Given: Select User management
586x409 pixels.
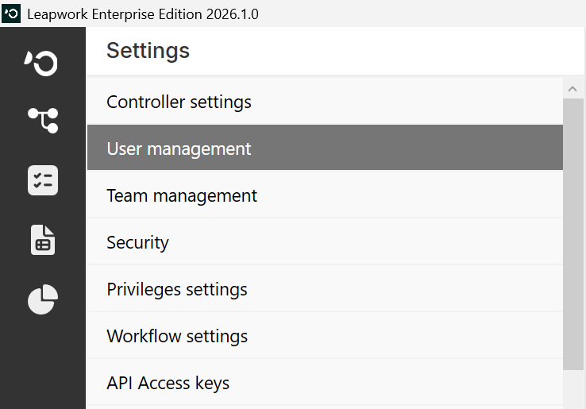Looking at the screenshot, I should pyautogui.click(x=325, y=148).
